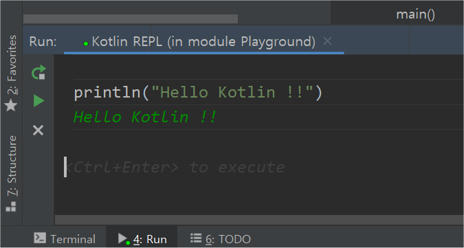Screen dimensions: 464x248
Task: Open the 2: Favorites side panel
Action: tap(12, 73)
